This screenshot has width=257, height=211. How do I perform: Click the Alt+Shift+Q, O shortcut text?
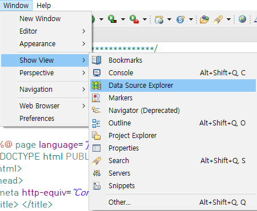click(222, 123)
